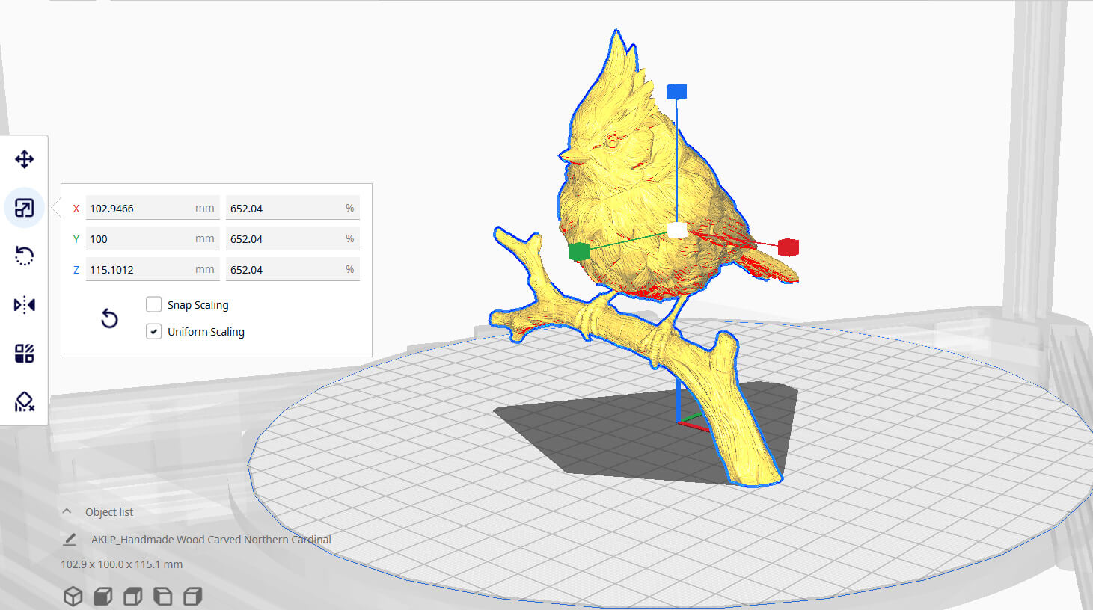Image resolution: width=1093 pixels, height=610 pixels.
Task: Open the Per Model Settings tool
Action: (x=24, y=354)
